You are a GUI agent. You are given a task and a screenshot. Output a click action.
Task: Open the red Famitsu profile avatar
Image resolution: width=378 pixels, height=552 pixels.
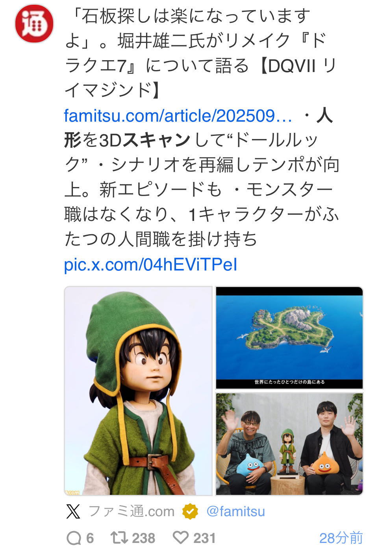point(34,24)
